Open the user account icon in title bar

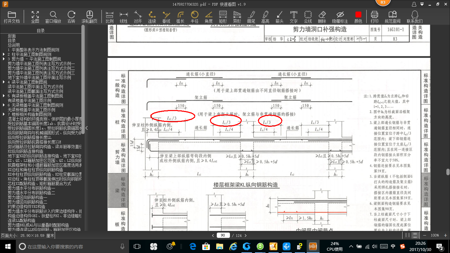tap(414, 4)
